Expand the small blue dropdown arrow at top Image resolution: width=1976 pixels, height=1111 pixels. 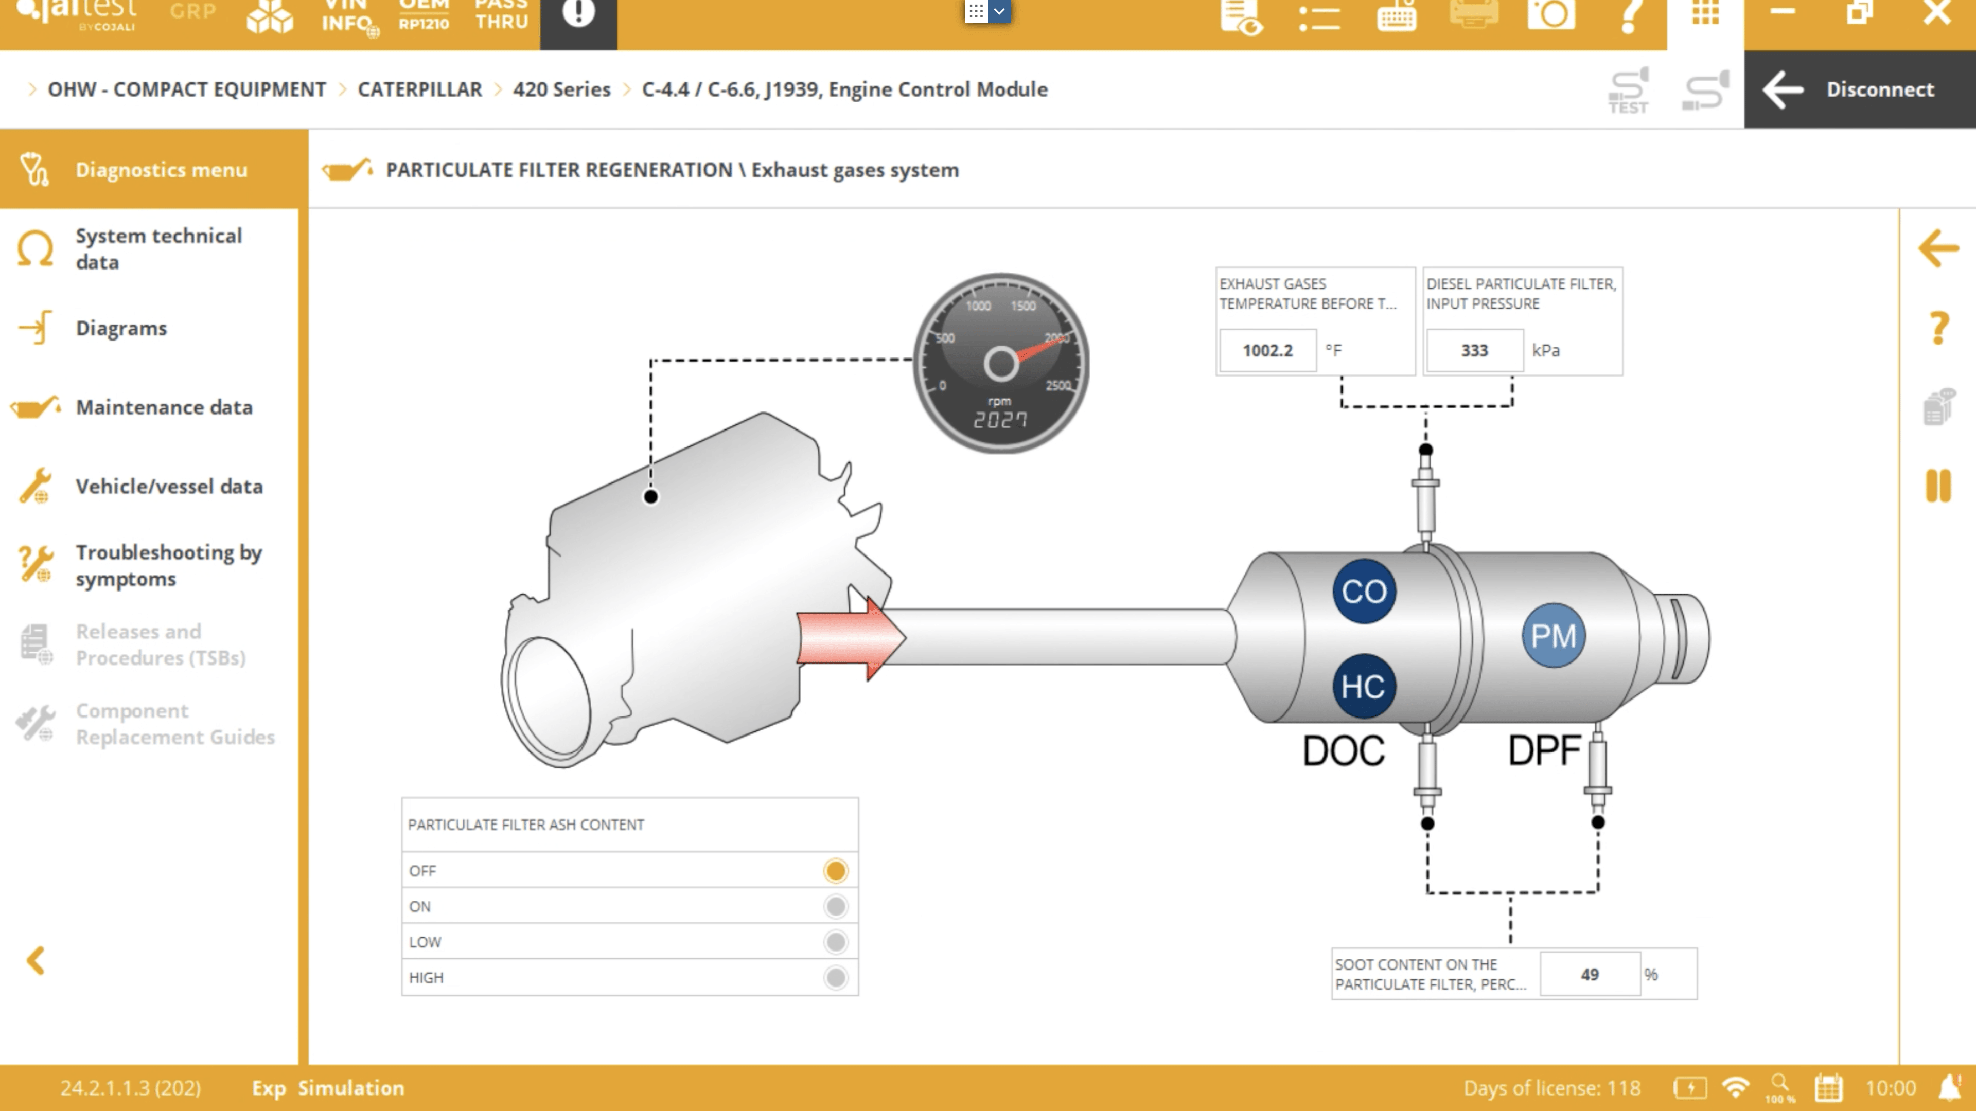(x=999, y=11)
